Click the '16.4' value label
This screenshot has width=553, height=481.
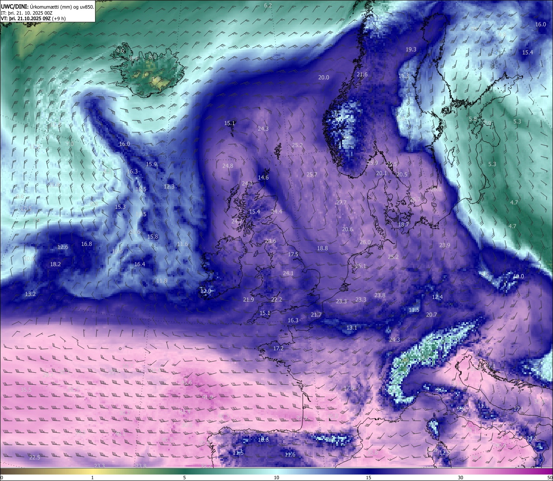[x=140, y=264]
